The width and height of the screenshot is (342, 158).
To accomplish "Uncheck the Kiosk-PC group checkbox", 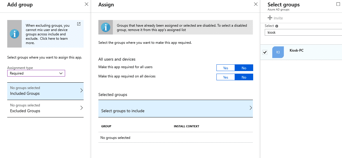I will point(265,52).
